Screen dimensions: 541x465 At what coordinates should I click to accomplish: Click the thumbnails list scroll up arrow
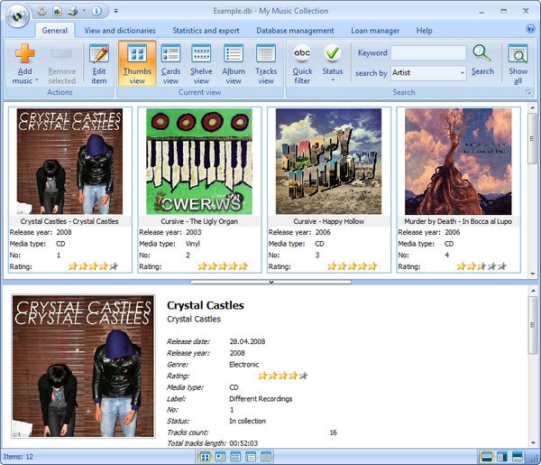(532, 108)
